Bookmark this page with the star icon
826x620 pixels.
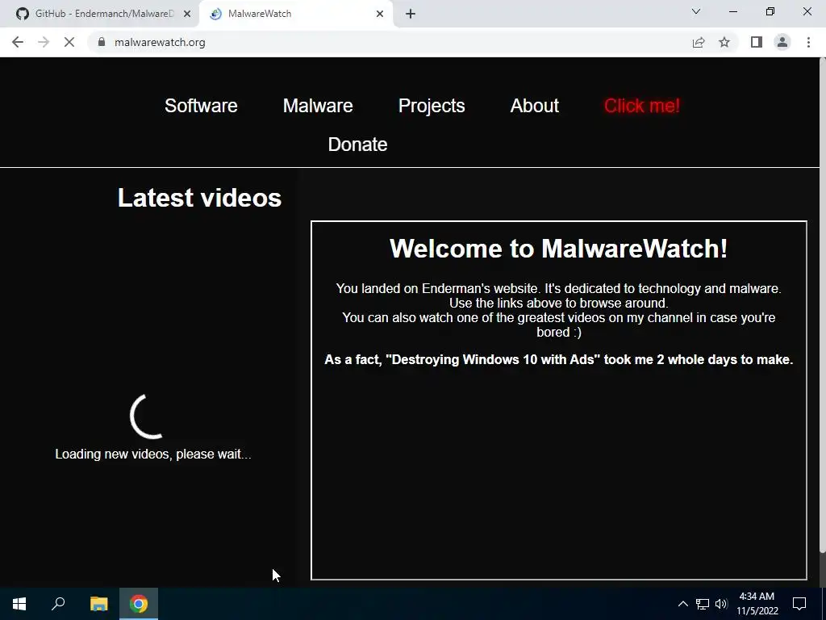tap(724, 42)
